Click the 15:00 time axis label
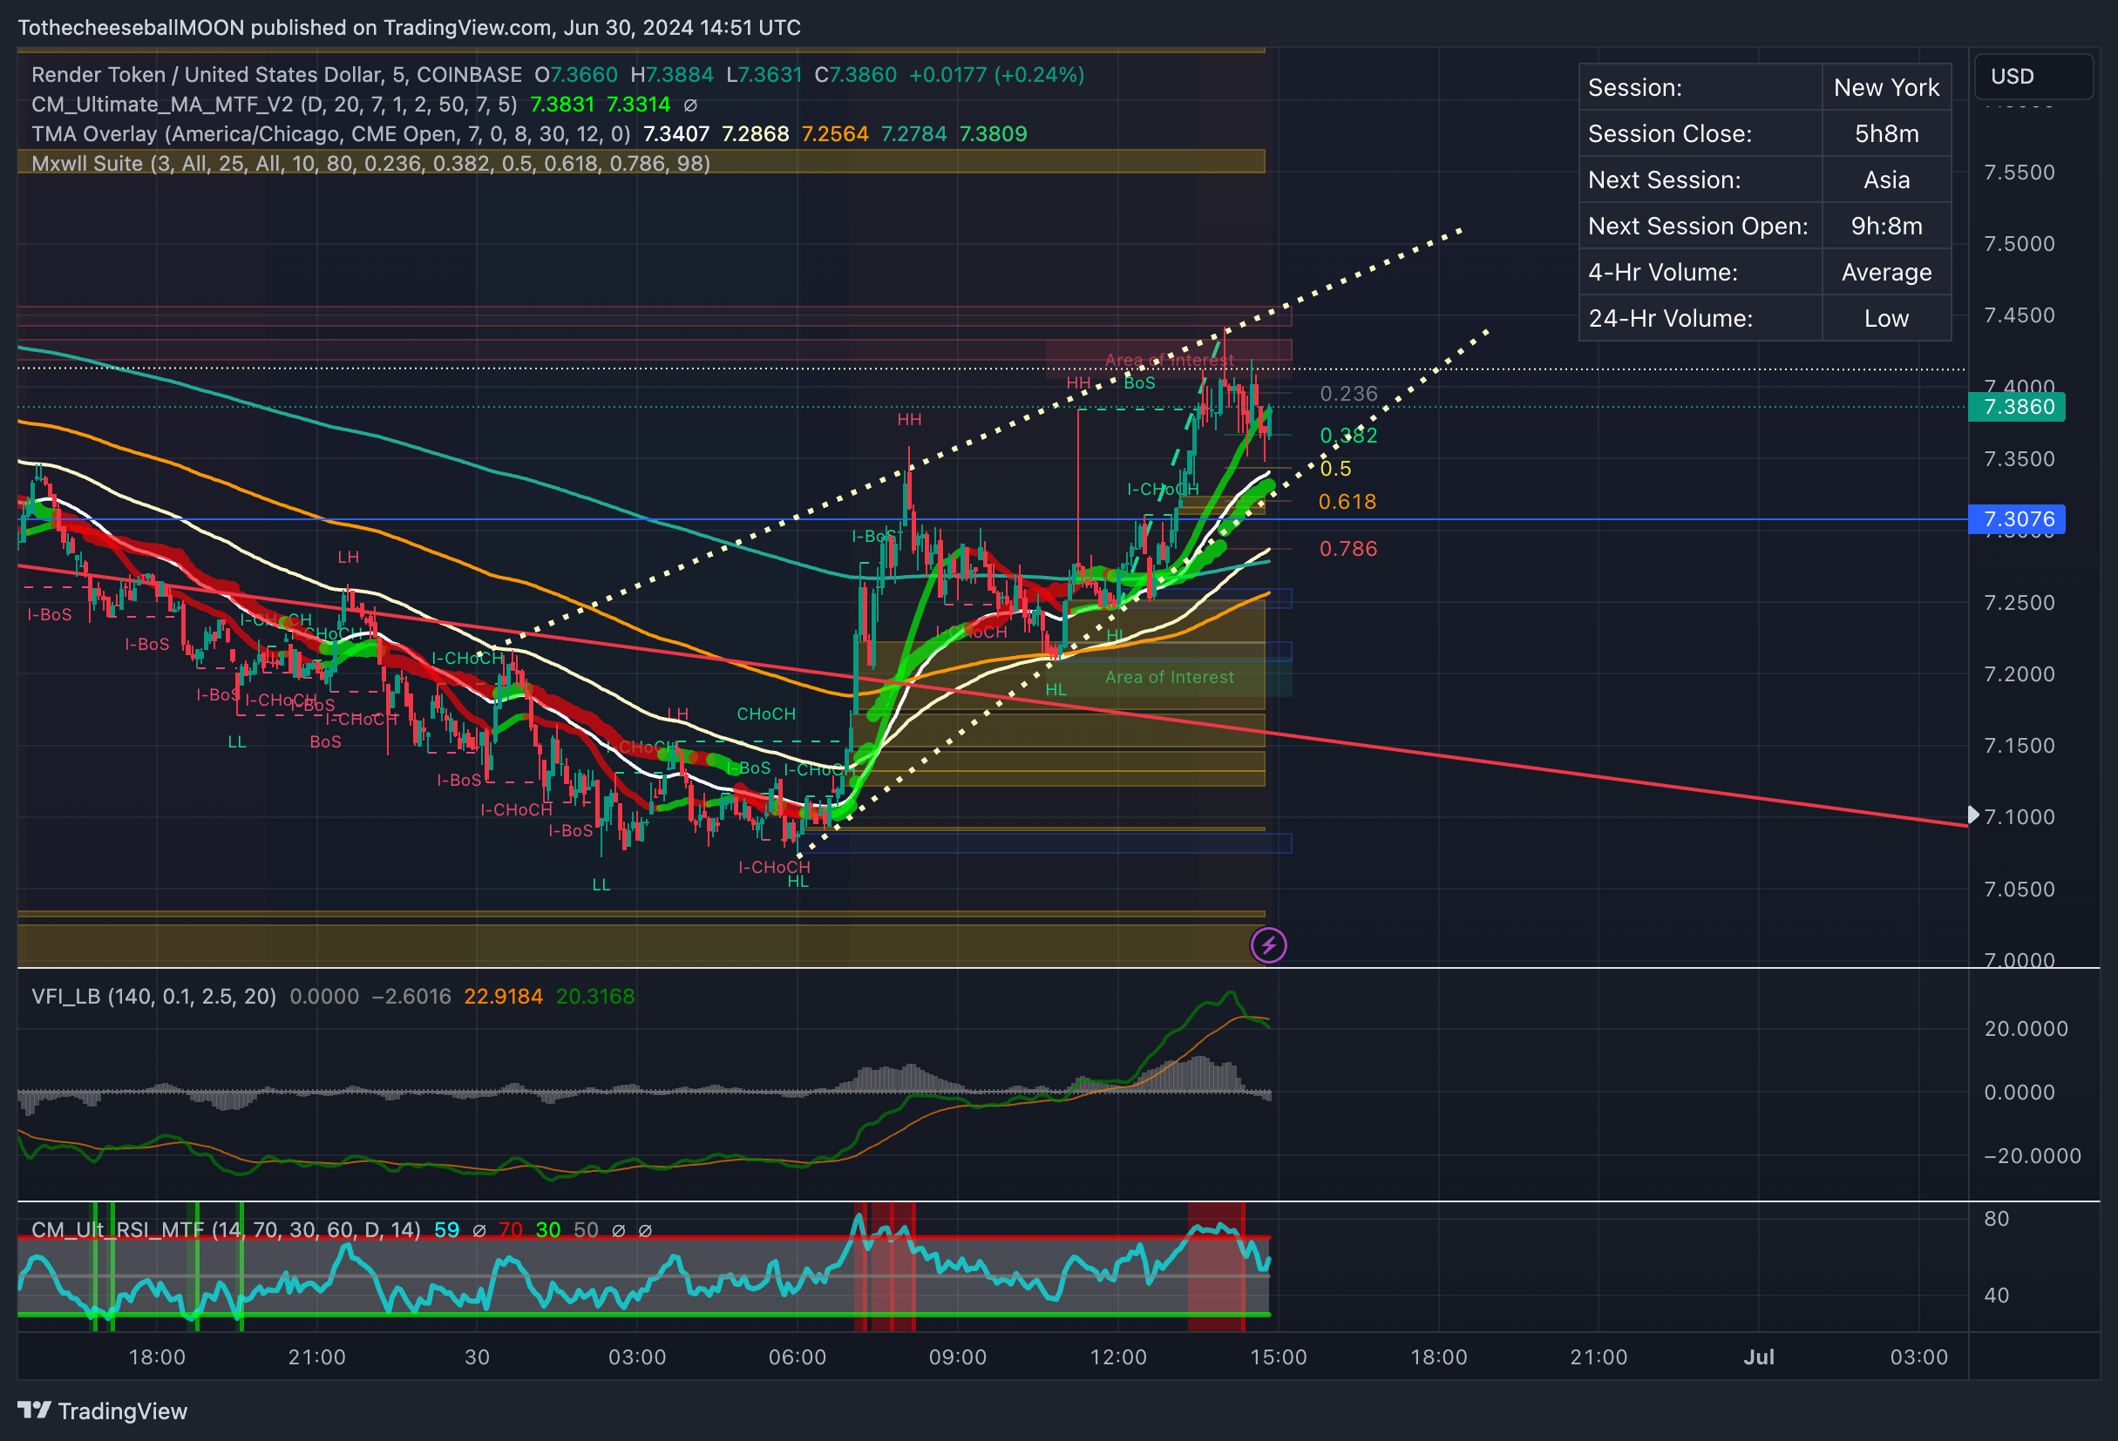 (x=1278, y=1357)
